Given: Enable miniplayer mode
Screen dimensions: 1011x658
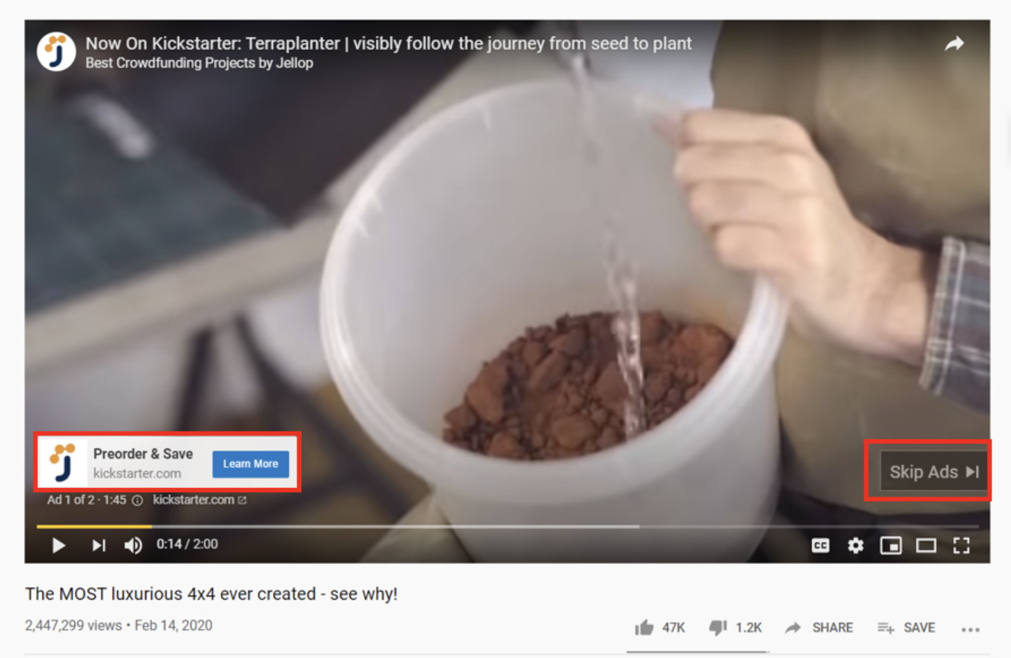Looking at the screenshot, I should click(x=891, y=546).
